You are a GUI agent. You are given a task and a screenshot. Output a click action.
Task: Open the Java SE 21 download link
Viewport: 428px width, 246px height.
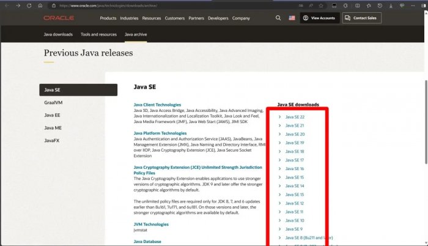pos(295,125)
